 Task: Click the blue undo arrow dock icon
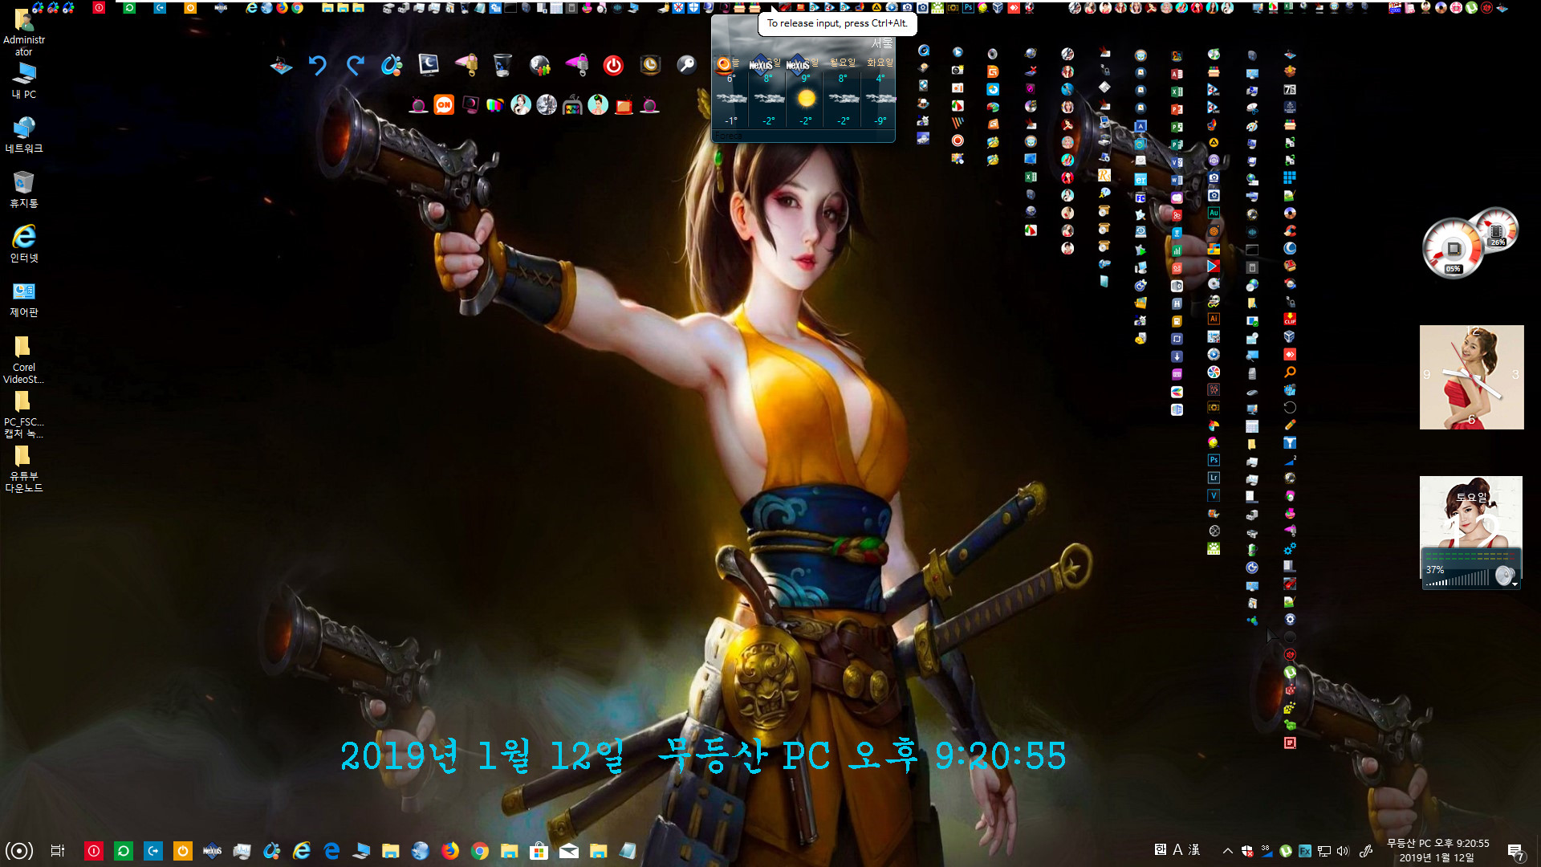[x=318, y=65]
